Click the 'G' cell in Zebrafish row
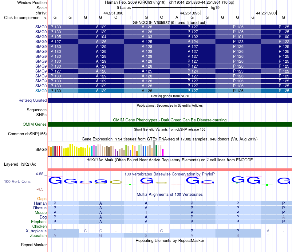 click(x=101, y=236)
